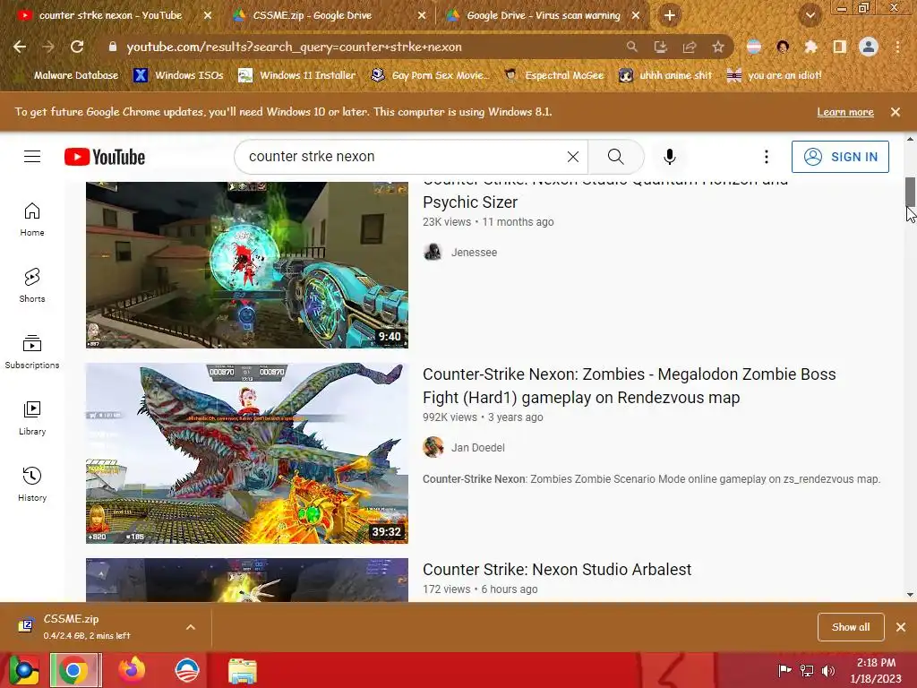The image size is (917, 688).
Task: Click the Psychic Sizer video thumbnail
Action: point(247,265)
